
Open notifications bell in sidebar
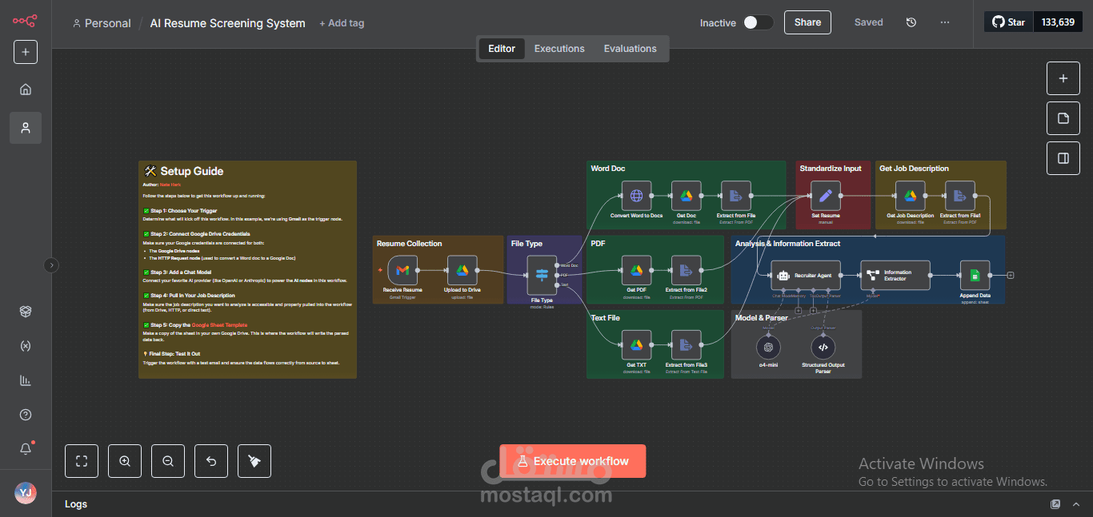pyautogui.click(x=26, y=449)
